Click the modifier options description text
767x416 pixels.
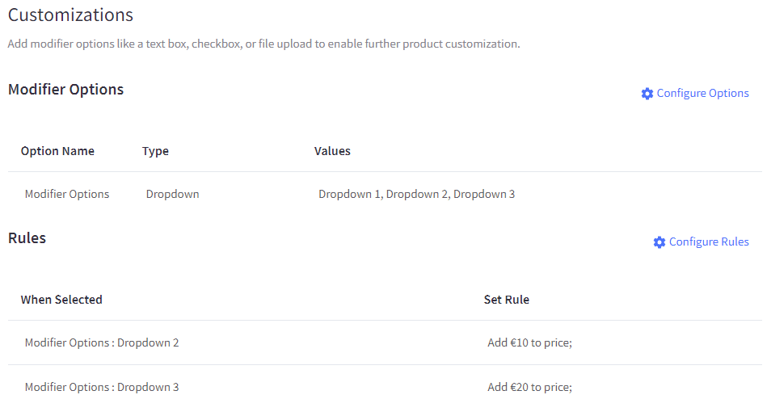coord(263,44)
